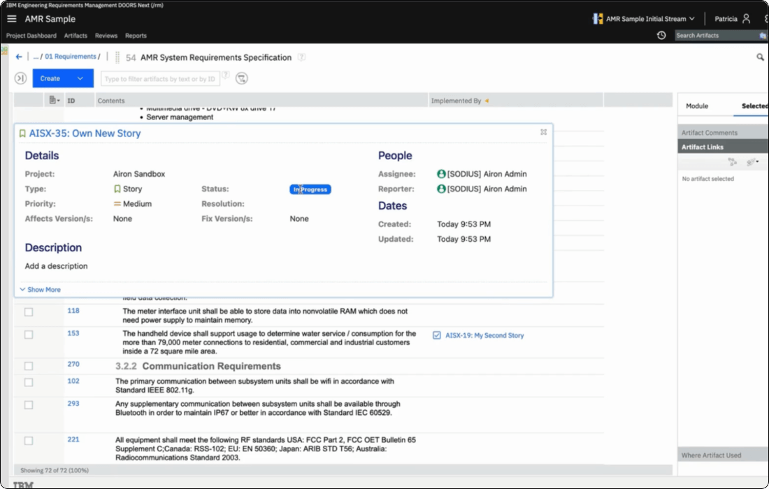Viewport: 769px width, 489px height.
Task: Open the hamburger main menu
Action: click(x=12, y=19)
